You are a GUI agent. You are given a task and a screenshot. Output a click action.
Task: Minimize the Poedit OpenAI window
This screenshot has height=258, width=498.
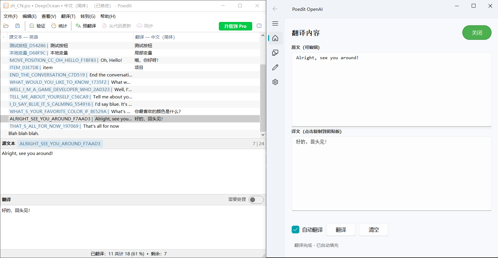coord(457,6)
